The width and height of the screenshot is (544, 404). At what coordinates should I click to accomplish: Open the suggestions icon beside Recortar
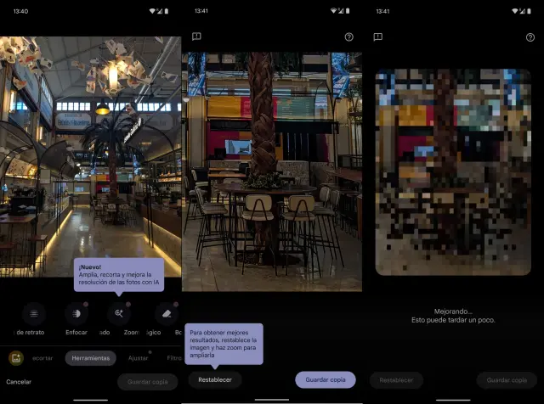(14, 358)
